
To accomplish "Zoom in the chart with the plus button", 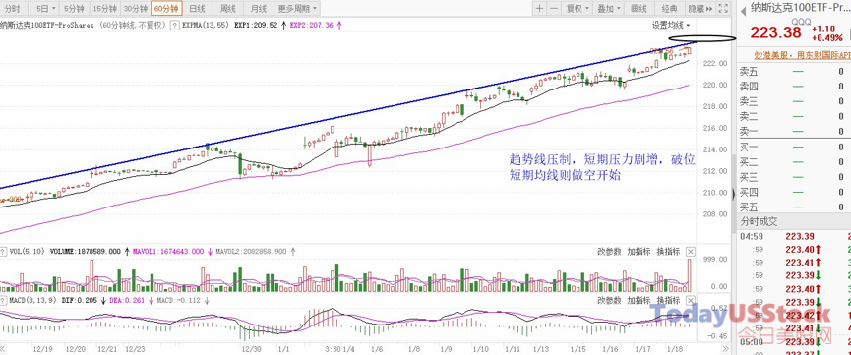I will (539, 8).
